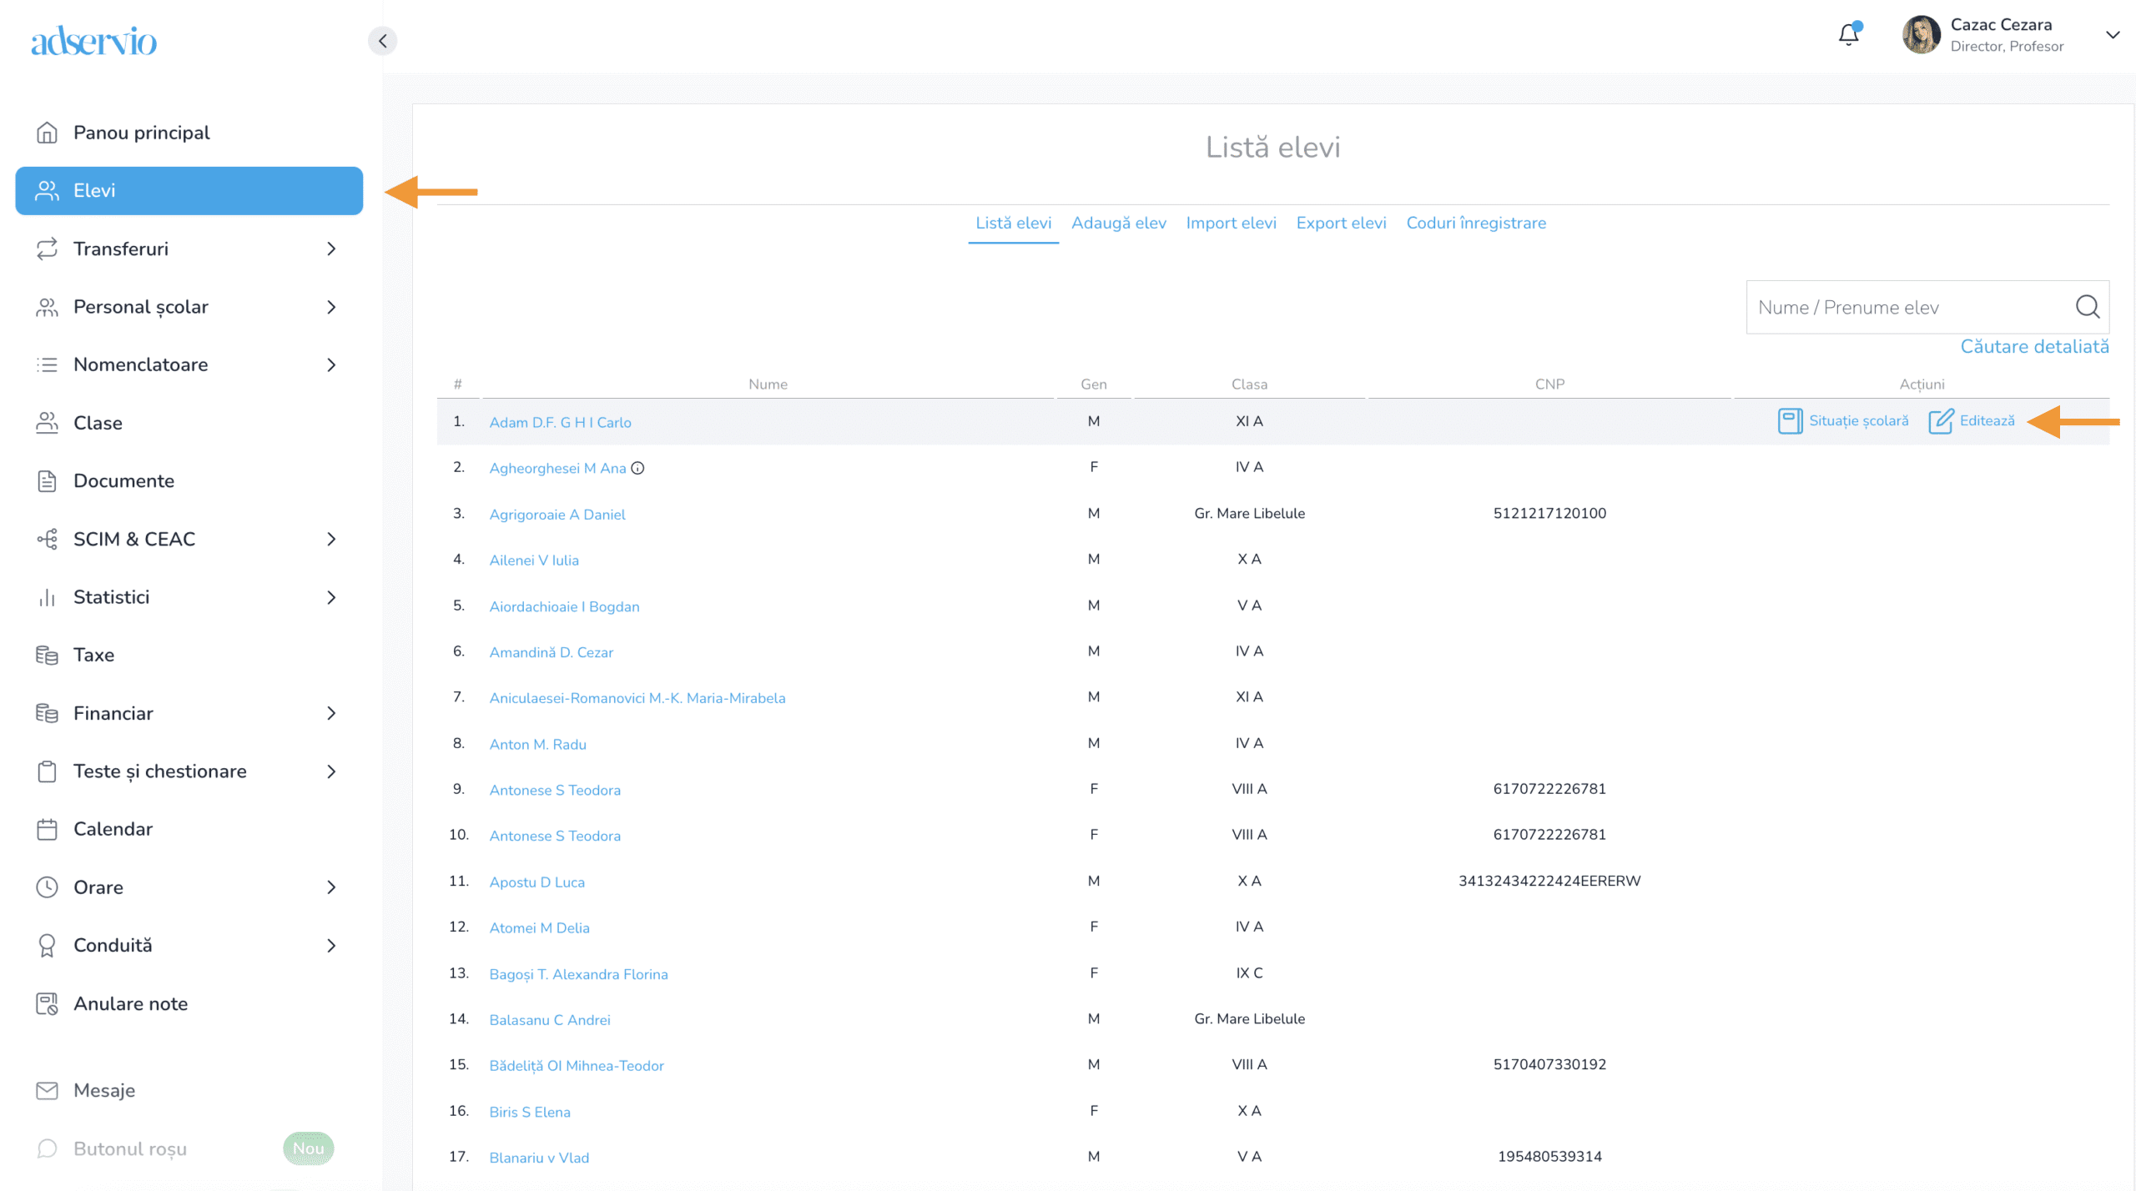2136x1191 pixels.
Task: Expand the Statistici section
Action: tap(331, 597)
